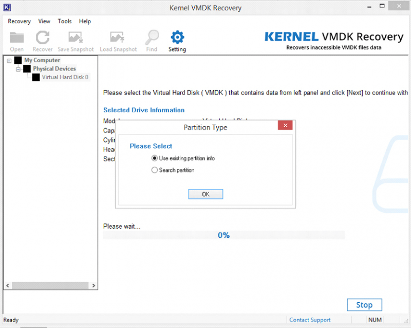Collapse the My Computer tree node
The image size is (411, 328).
(9, 60)
